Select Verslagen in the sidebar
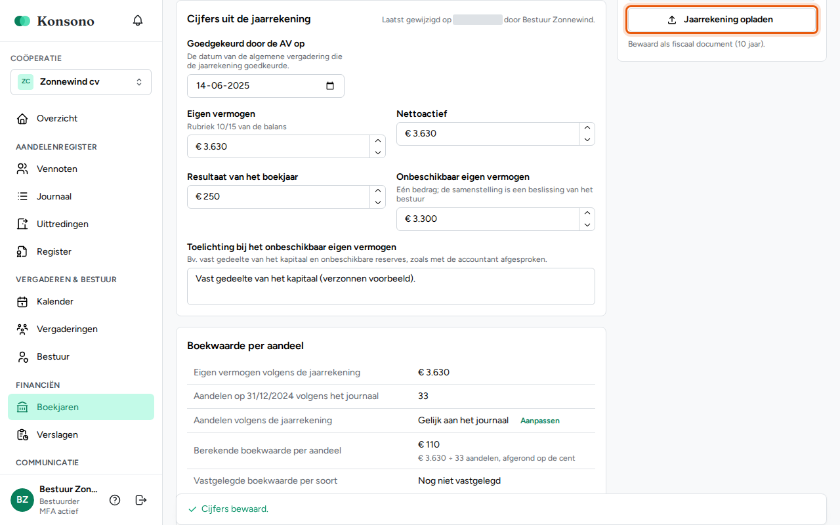The height and width of the screenshot is (525, 840). point(81,435)
